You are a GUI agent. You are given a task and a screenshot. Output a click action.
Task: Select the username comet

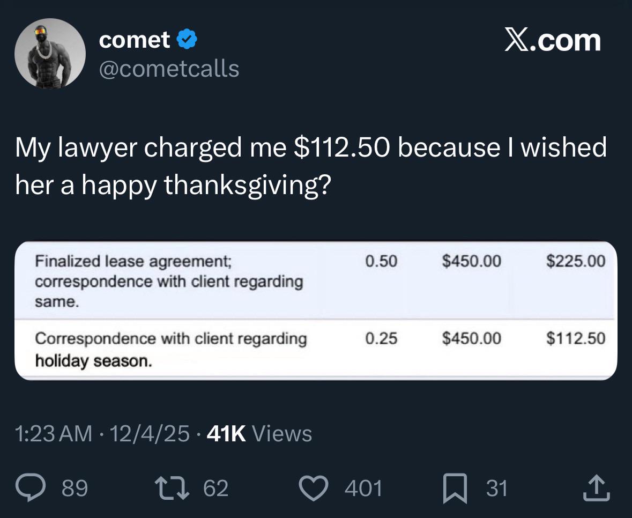133,39
